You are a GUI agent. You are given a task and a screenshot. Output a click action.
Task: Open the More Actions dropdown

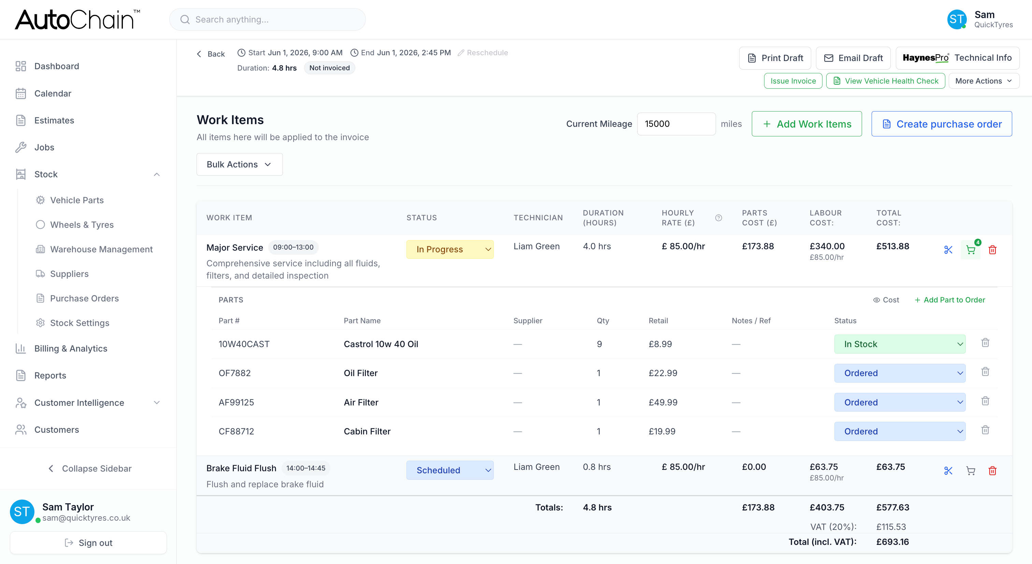(x=984, y=81)
